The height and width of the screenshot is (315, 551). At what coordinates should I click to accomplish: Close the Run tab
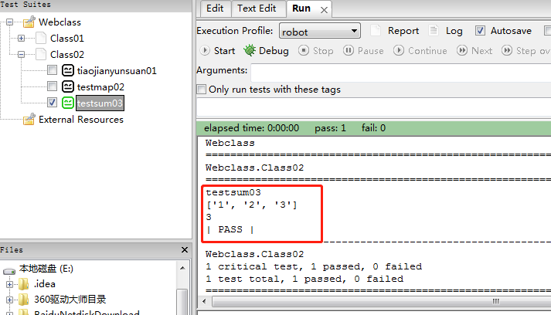click(x=324, y=10)
